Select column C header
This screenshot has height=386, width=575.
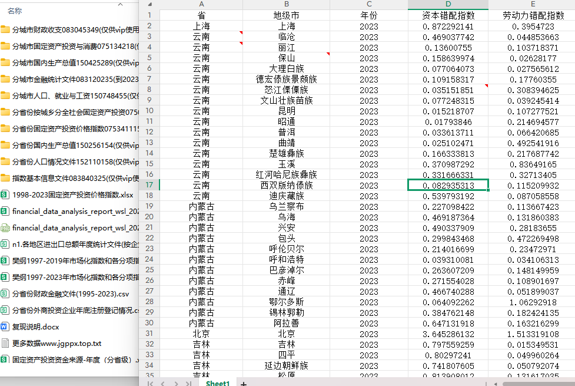pos(369,4)
